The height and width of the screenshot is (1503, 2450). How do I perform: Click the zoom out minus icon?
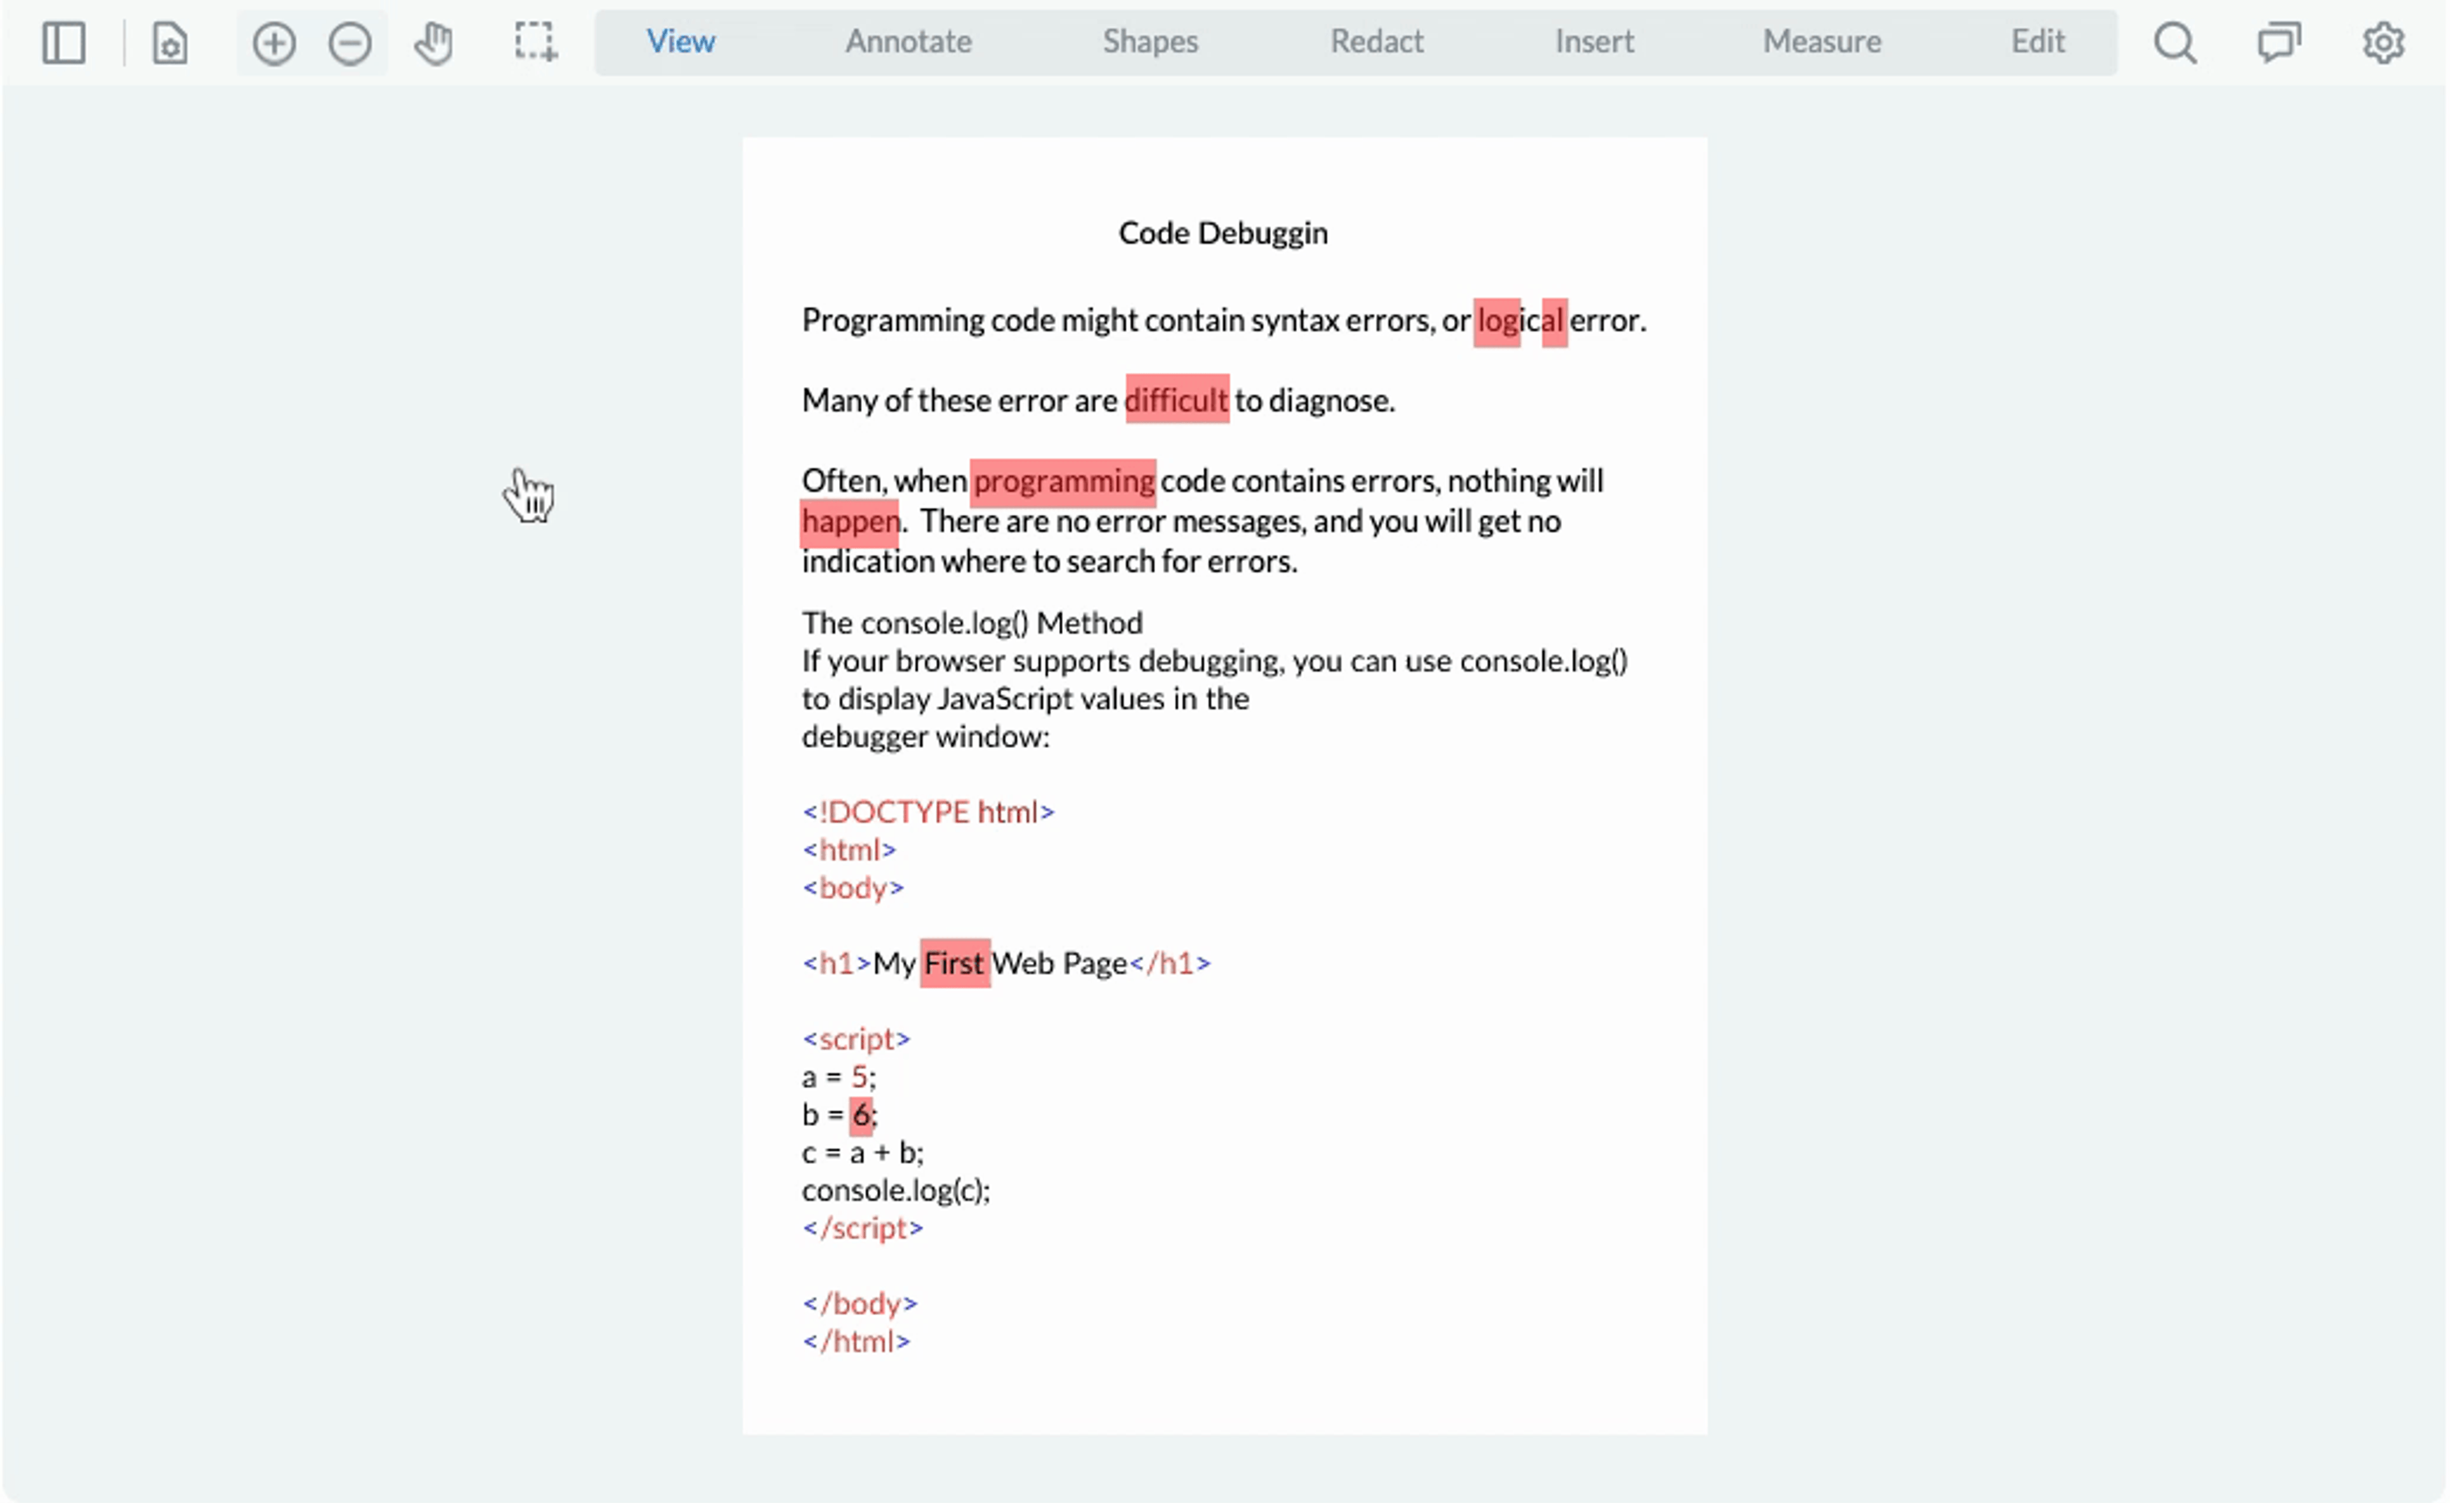tap(350, 43)
